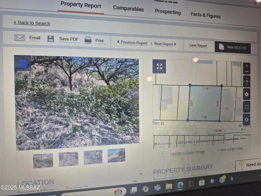This screenshot has width=261, height=196.
Task: Open map settings gear
Action: pos(247,94)
